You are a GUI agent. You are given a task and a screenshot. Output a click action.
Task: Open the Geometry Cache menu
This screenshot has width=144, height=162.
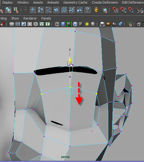point(75,2)
